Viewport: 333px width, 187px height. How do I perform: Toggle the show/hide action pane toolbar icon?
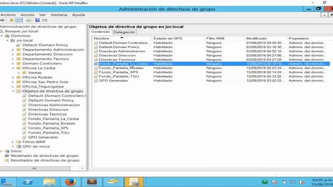(x=45, y=20)
